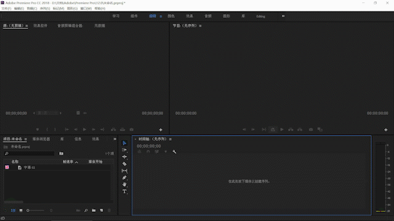This screenshot has height=221, width=394.
Task: Click New Item icon in project panel
Action: click(x=101, y=211)
